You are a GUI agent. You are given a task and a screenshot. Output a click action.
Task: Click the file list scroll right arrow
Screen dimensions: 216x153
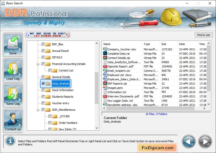pos(204,108)
